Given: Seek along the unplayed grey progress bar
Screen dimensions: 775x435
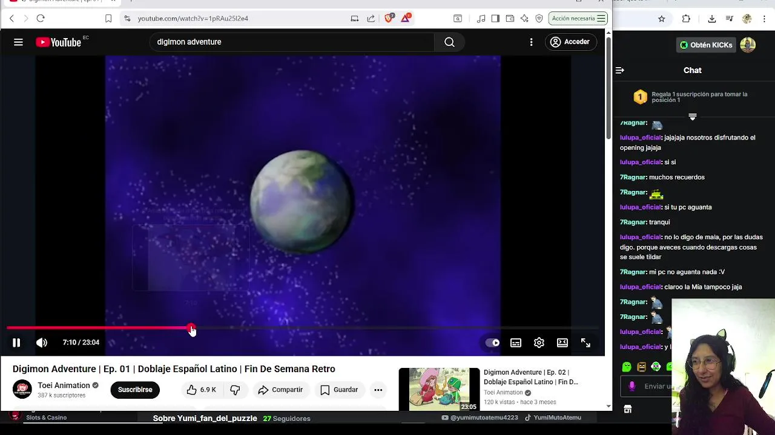Looking at the screenshot, I should [397, 329].
